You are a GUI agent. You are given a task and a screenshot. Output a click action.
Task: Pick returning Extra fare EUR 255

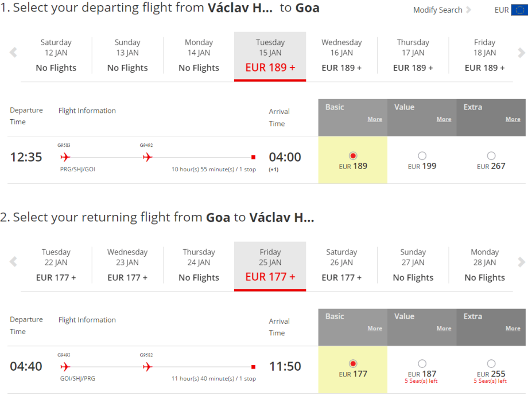[x=491, y=364]
